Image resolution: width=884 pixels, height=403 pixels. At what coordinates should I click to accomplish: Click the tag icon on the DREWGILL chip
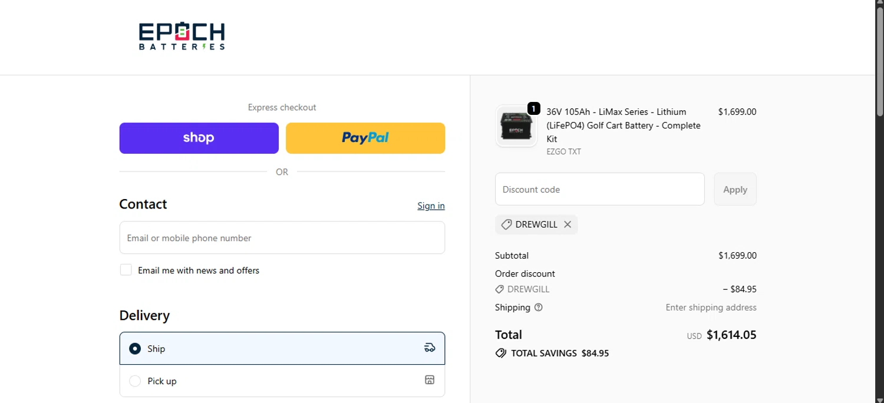pos(506,224)
